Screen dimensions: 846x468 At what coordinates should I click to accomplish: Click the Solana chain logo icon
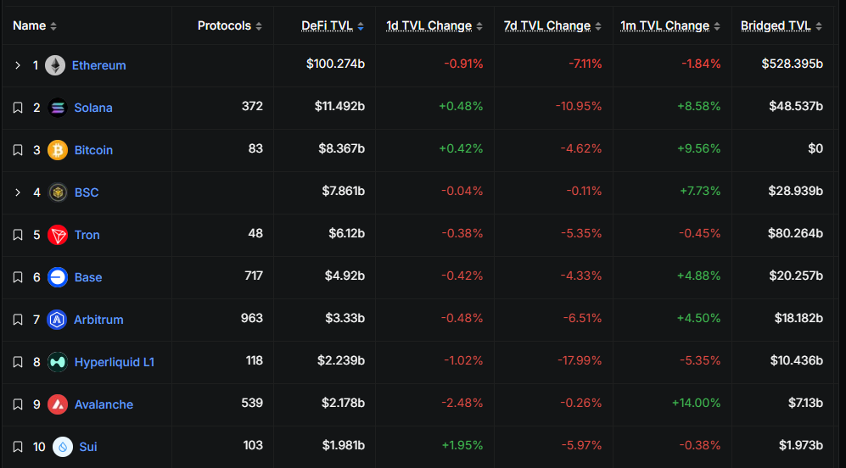58,108
